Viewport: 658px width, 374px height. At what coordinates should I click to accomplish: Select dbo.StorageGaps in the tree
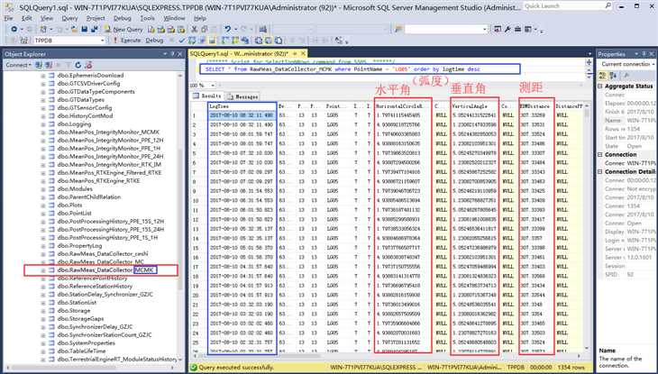coord(80,319)
